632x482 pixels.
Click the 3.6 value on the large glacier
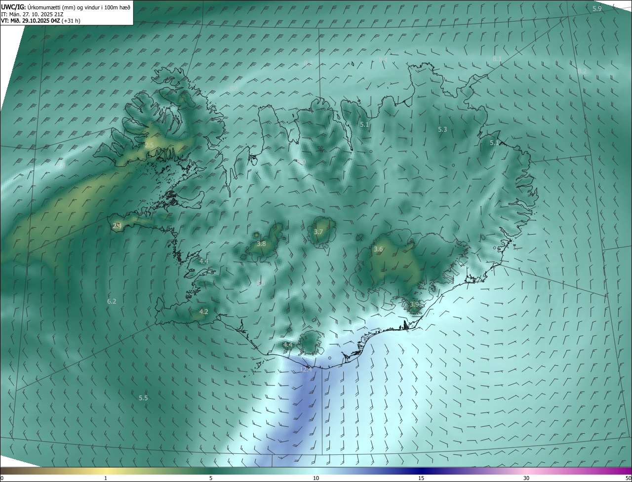(x=378, y=249)
